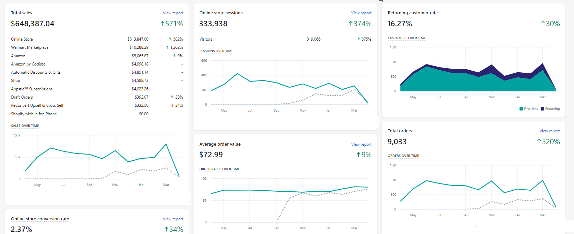
Task: Click the SESSIONS OVER TIME heading
Action: 216,51
